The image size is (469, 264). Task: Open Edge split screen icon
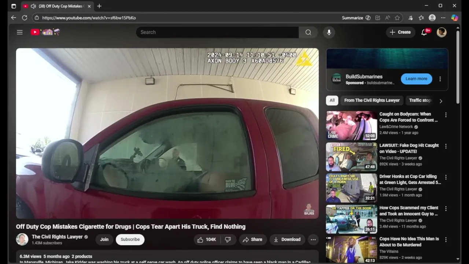[378, 18]
